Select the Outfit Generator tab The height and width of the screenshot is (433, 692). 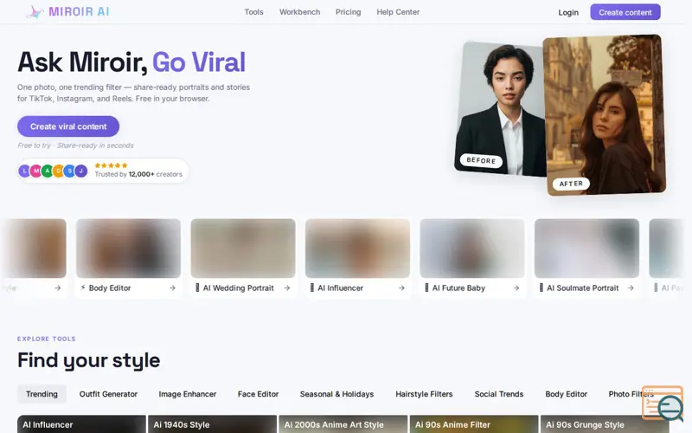109,394
